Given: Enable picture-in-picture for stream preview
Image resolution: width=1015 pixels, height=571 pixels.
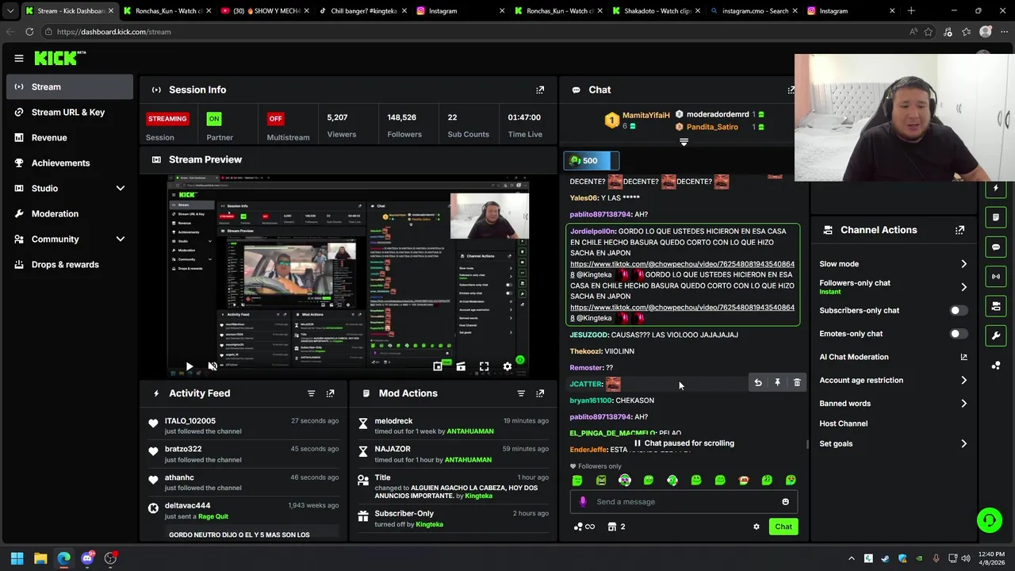Looking at the screenshot, I should click(438, 366).
